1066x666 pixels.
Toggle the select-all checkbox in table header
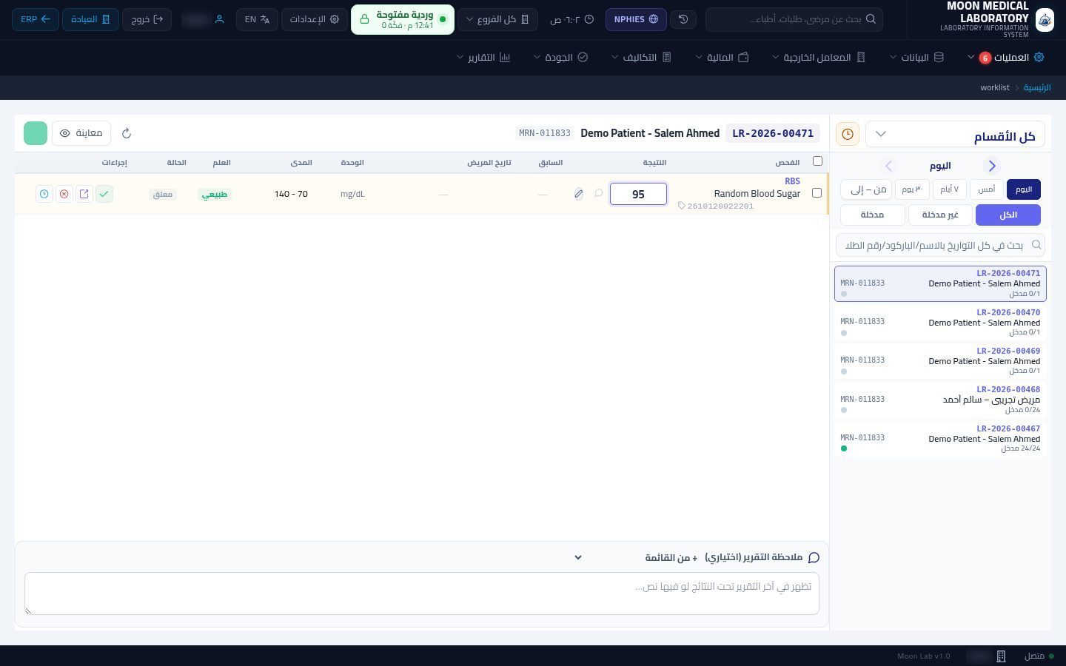coord(817,161)
